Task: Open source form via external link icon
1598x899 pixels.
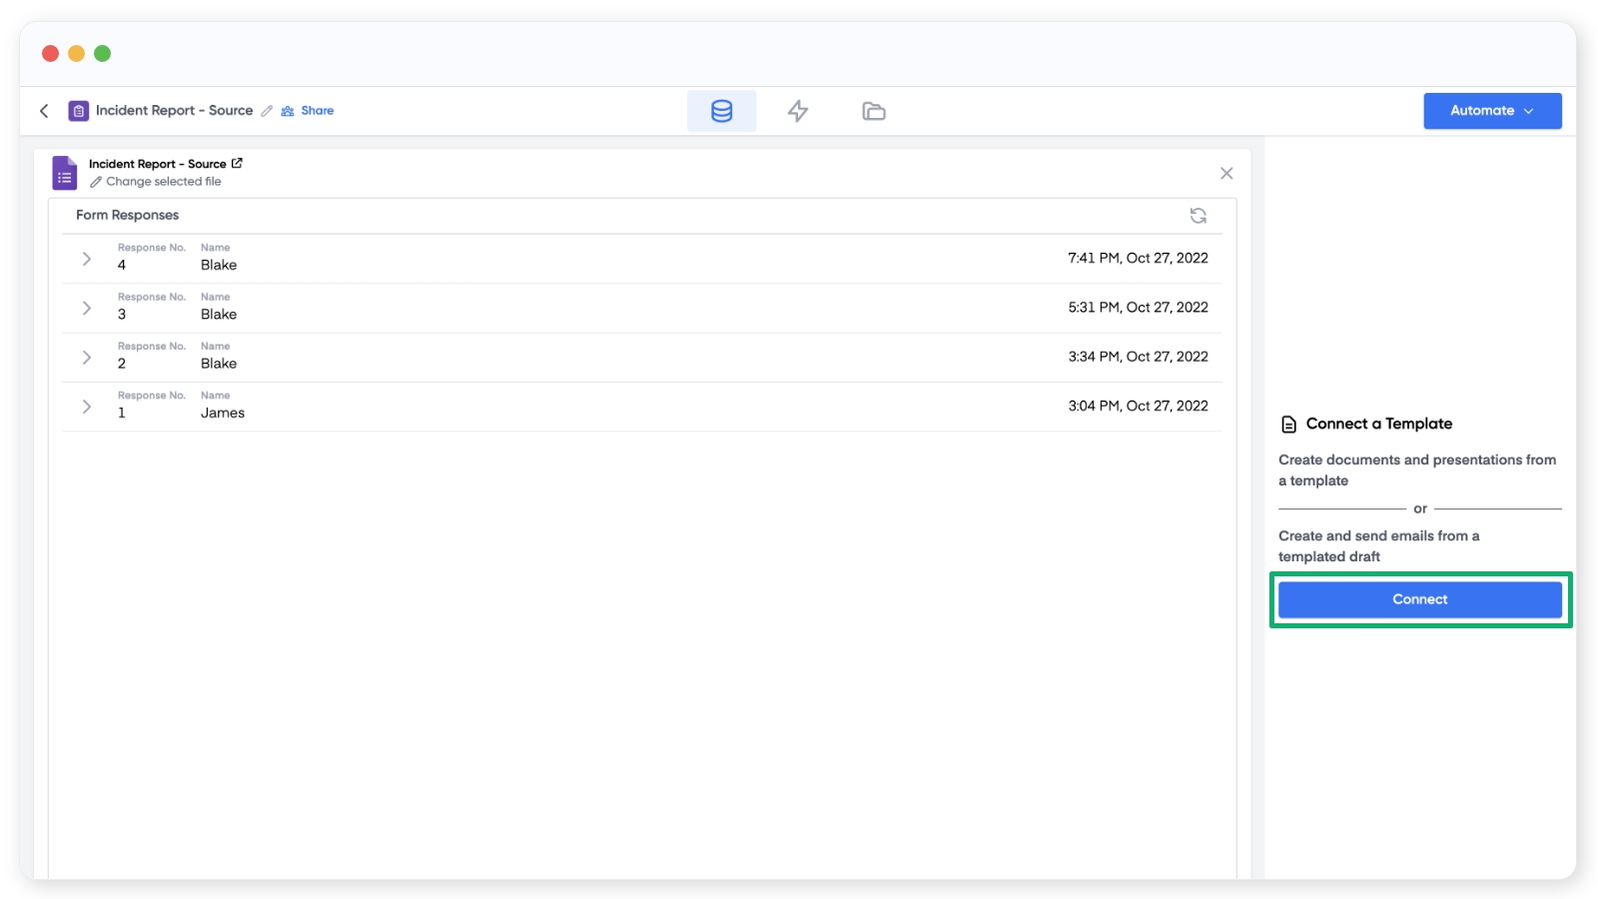Action: 237,164
